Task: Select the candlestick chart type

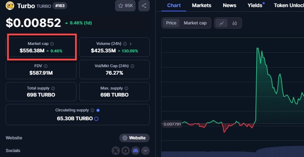Action: coord(234,23)
